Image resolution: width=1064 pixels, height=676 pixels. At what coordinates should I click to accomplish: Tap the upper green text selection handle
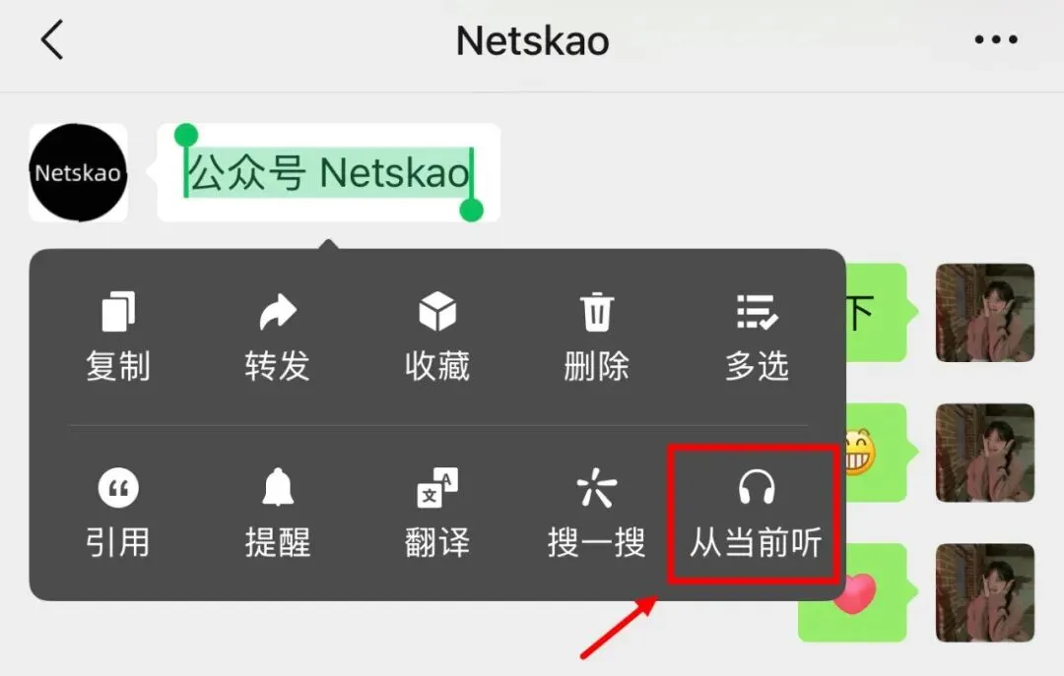click(186, 136)
